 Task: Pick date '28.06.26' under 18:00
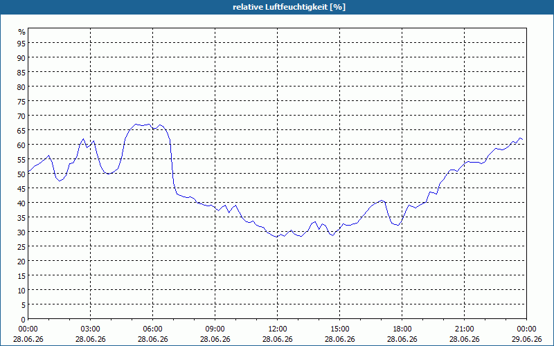(402, 339)
